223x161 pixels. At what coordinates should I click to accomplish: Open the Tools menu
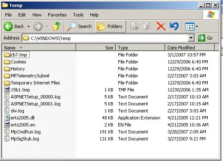(78, 15)
